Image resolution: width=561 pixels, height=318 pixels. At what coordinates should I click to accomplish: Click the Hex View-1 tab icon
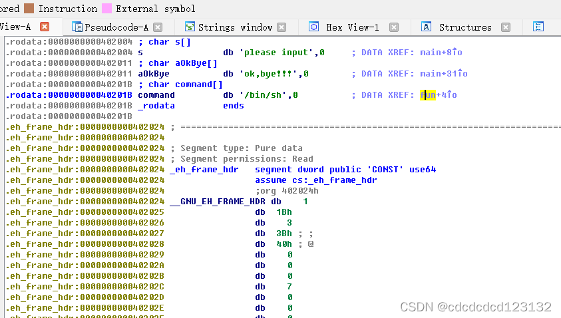(x=313, y=27)
